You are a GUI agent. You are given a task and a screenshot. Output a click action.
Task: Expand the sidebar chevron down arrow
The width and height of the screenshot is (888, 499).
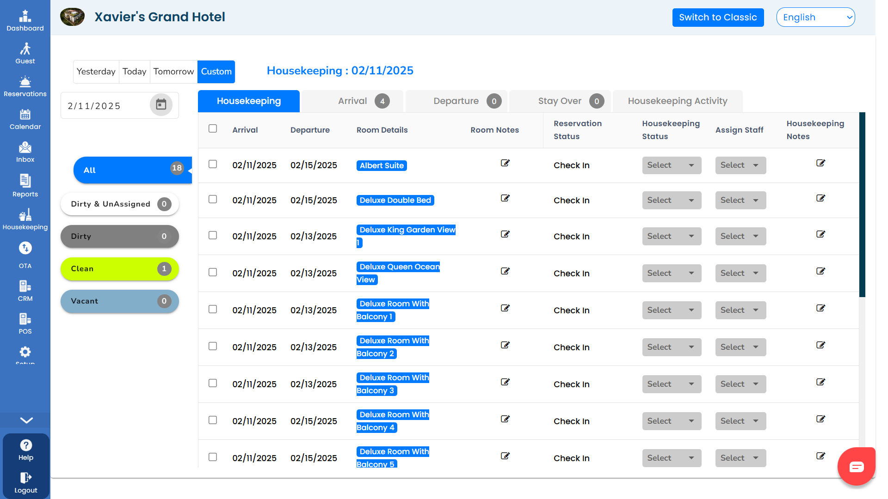coord(26,420)
